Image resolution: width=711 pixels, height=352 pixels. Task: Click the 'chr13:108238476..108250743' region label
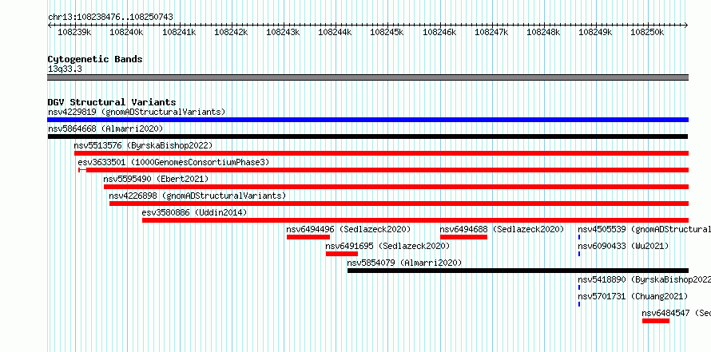pyautogui.click(x=110, y=18)
